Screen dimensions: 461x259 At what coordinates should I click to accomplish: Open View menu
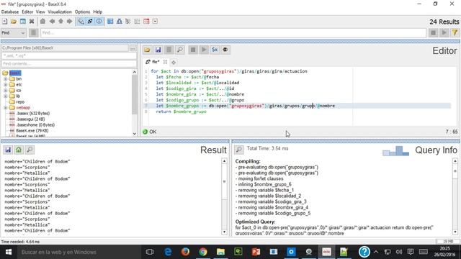(40, 12)
